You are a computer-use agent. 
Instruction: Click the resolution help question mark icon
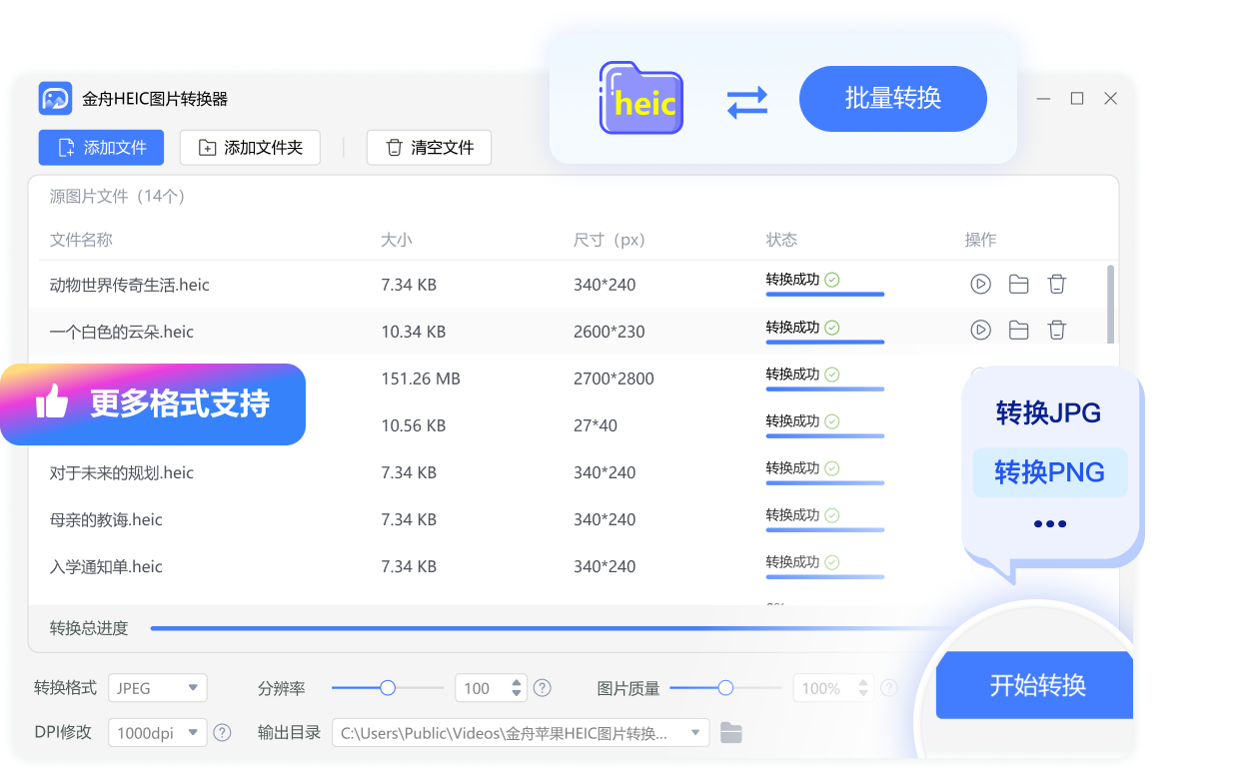pyautogui.click(x=543, y=688)
